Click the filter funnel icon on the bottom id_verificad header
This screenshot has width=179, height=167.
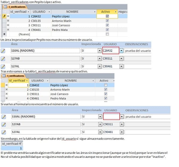[20, 144]
